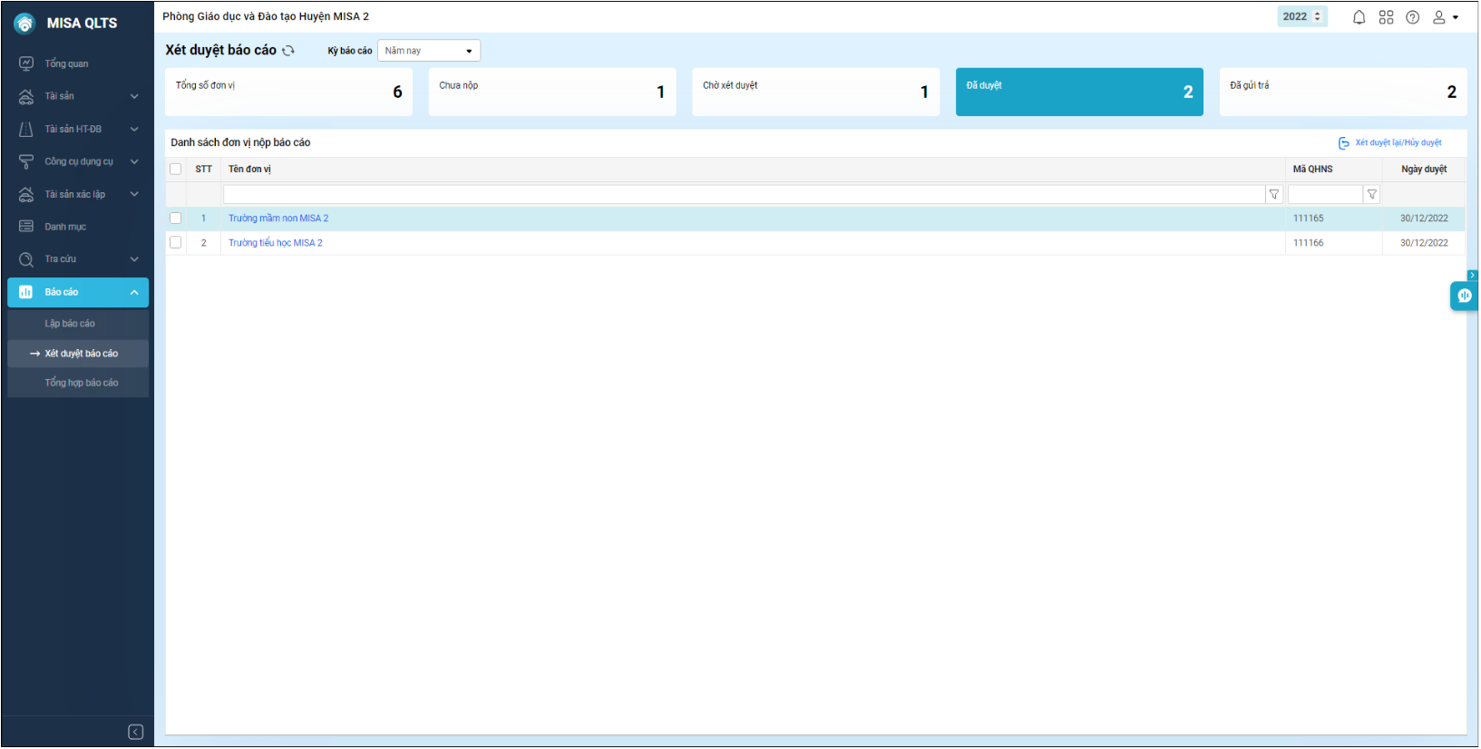Click the Ngày duyệt column header
This screenshot has height=749, width=1481.
coord(1424,170)
